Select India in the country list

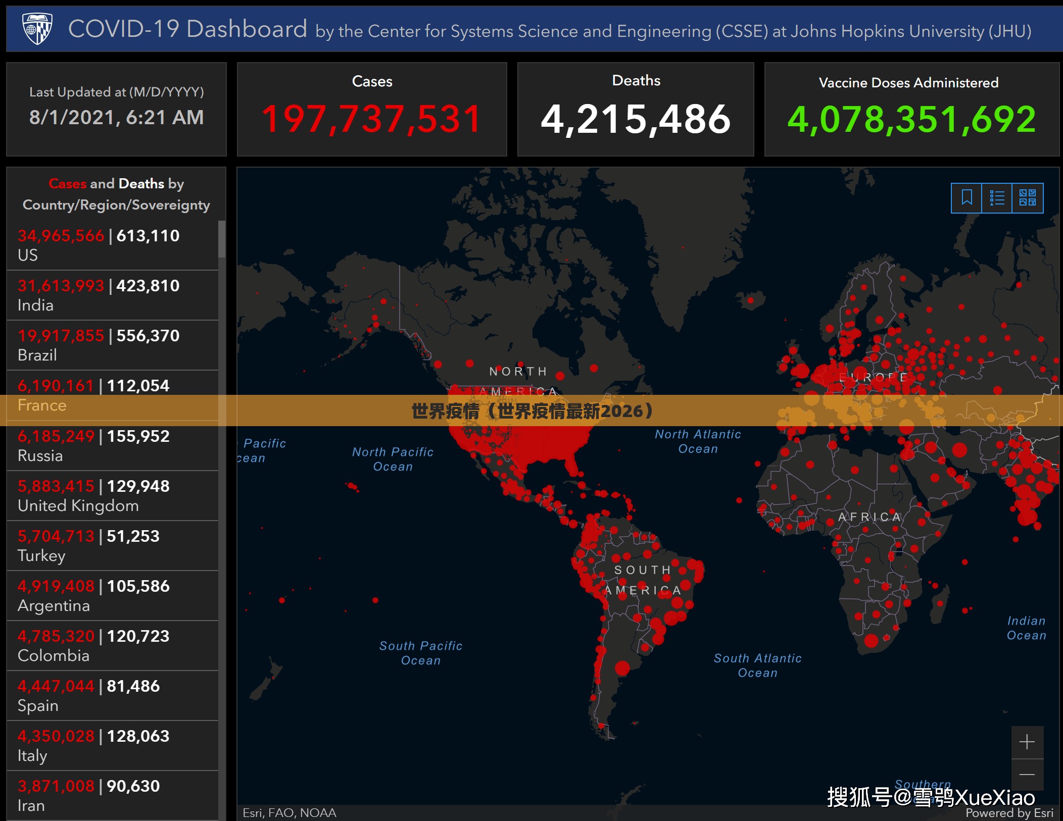tap(113, 295)
